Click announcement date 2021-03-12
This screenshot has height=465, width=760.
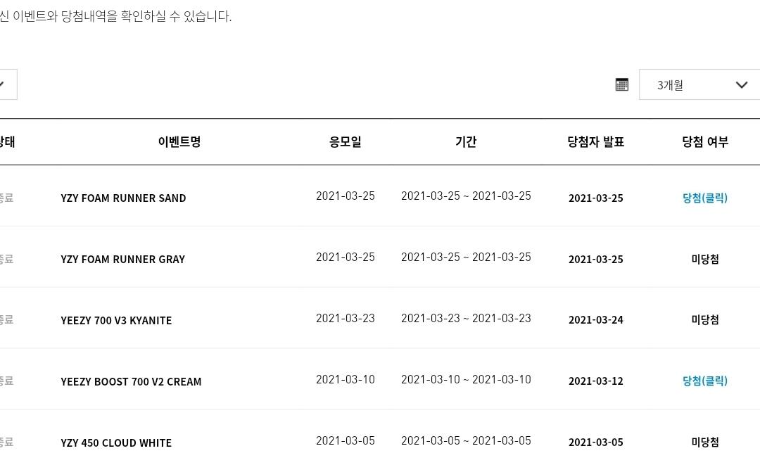point(595,381)
